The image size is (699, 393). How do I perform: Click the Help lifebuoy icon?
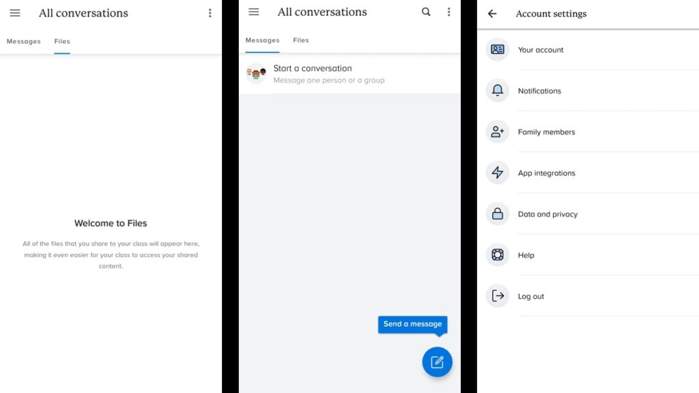click(x=498, y=255)
